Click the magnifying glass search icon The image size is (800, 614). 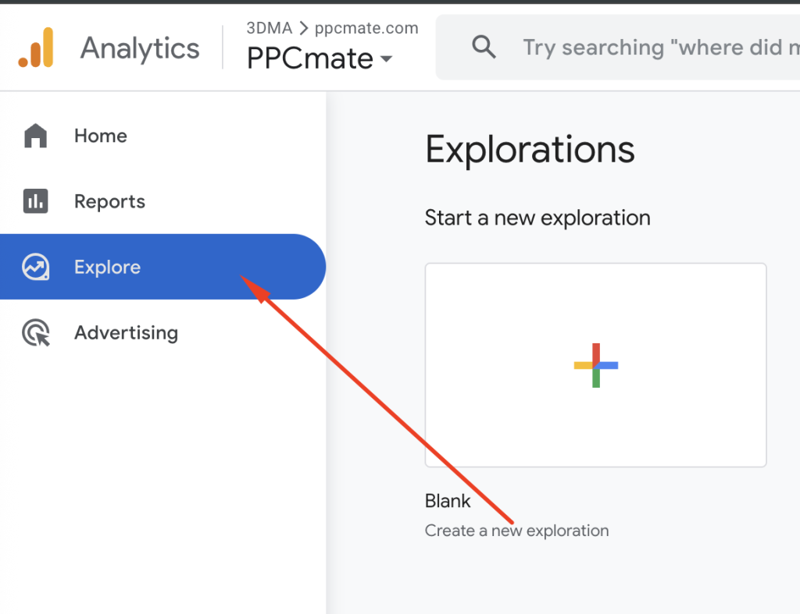[484, 48]
